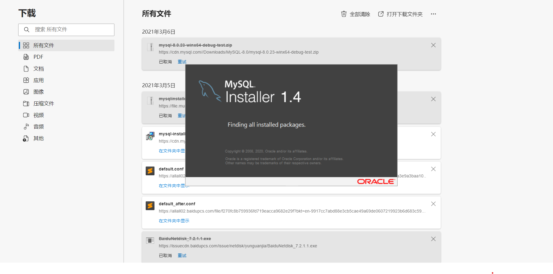Click the Oracle logo in the installer splash
Screen dimensions: 553x274
(x=376, y=181)
